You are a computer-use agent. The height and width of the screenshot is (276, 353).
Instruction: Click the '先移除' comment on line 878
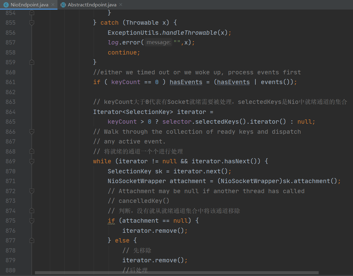(x=137, y=250)
